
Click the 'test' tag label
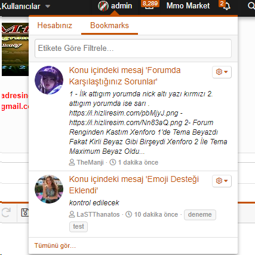pos(78,227)
